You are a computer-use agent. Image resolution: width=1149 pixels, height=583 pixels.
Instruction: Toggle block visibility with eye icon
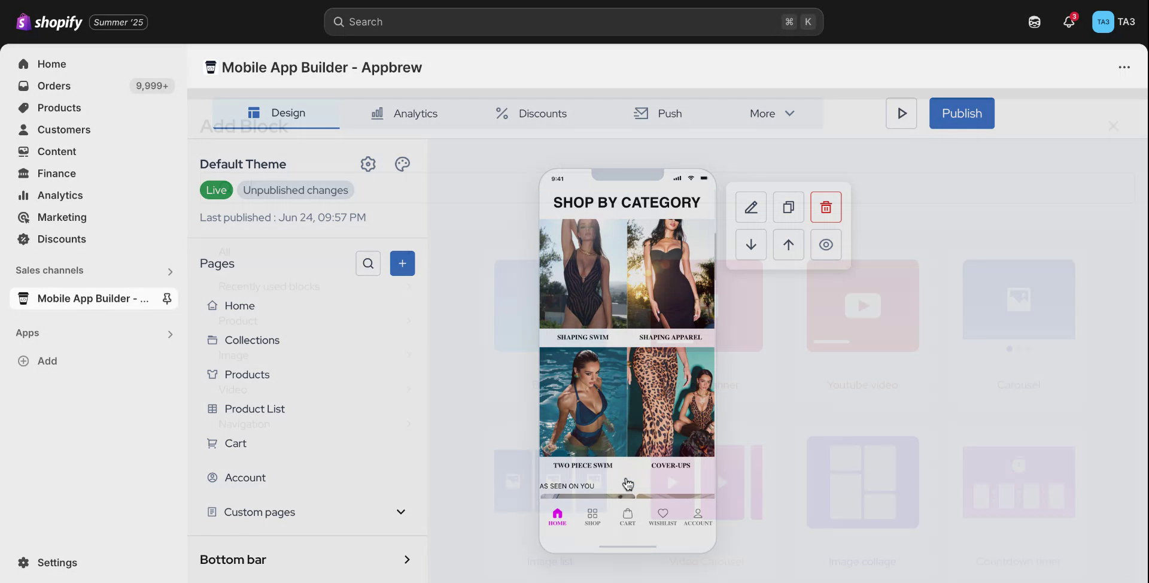click(x=826, y=245)
